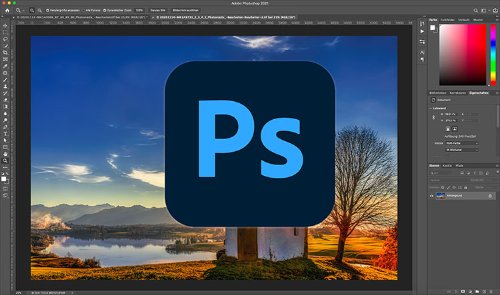Create a new adjustment layer icon
The height and width of the screenshot is (295, 500).
(470, 292)
